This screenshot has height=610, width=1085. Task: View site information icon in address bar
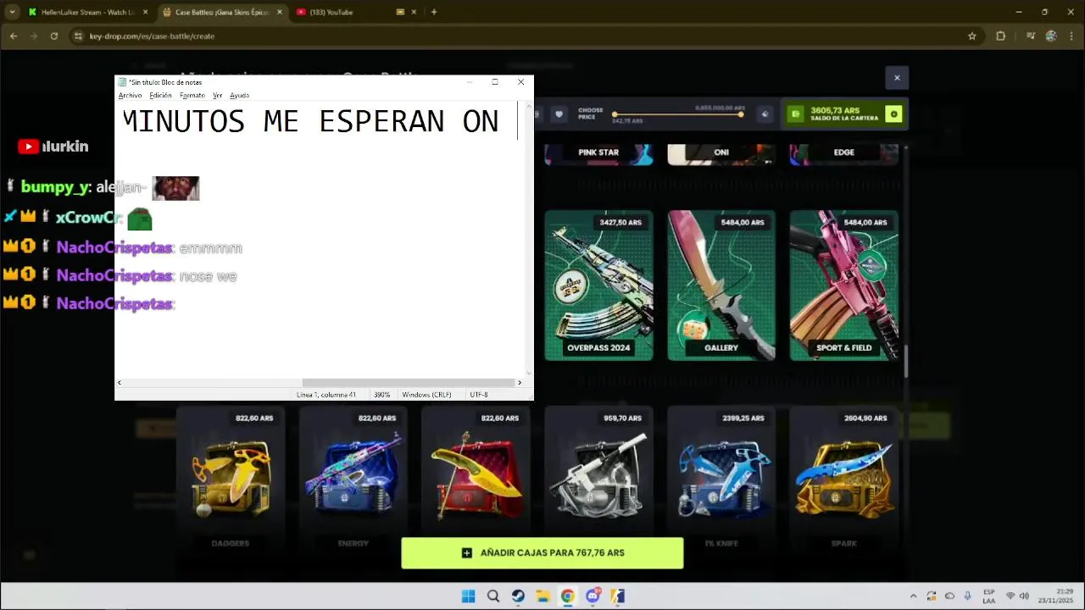point(78,36)
